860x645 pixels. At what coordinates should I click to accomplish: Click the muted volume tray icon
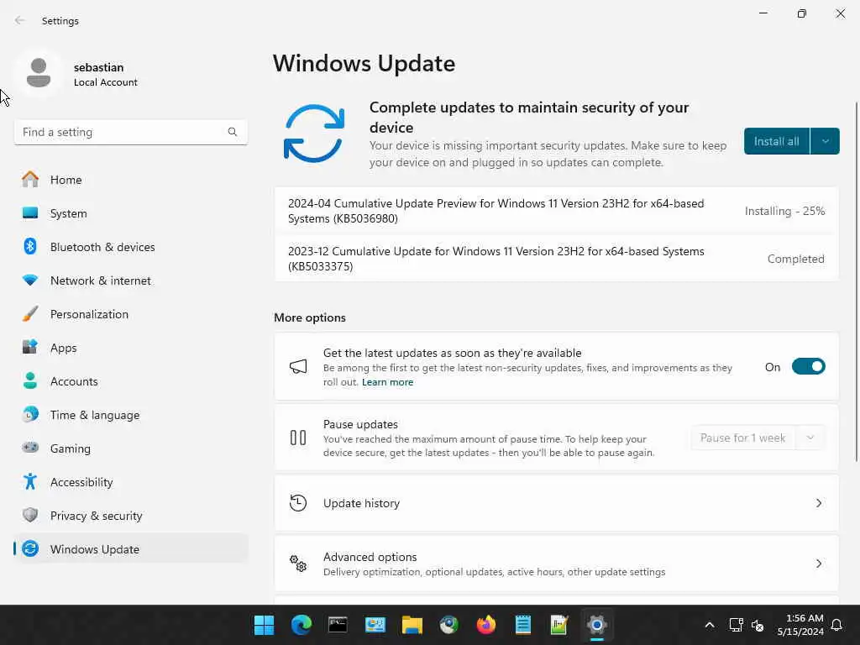tap(758, 625)
